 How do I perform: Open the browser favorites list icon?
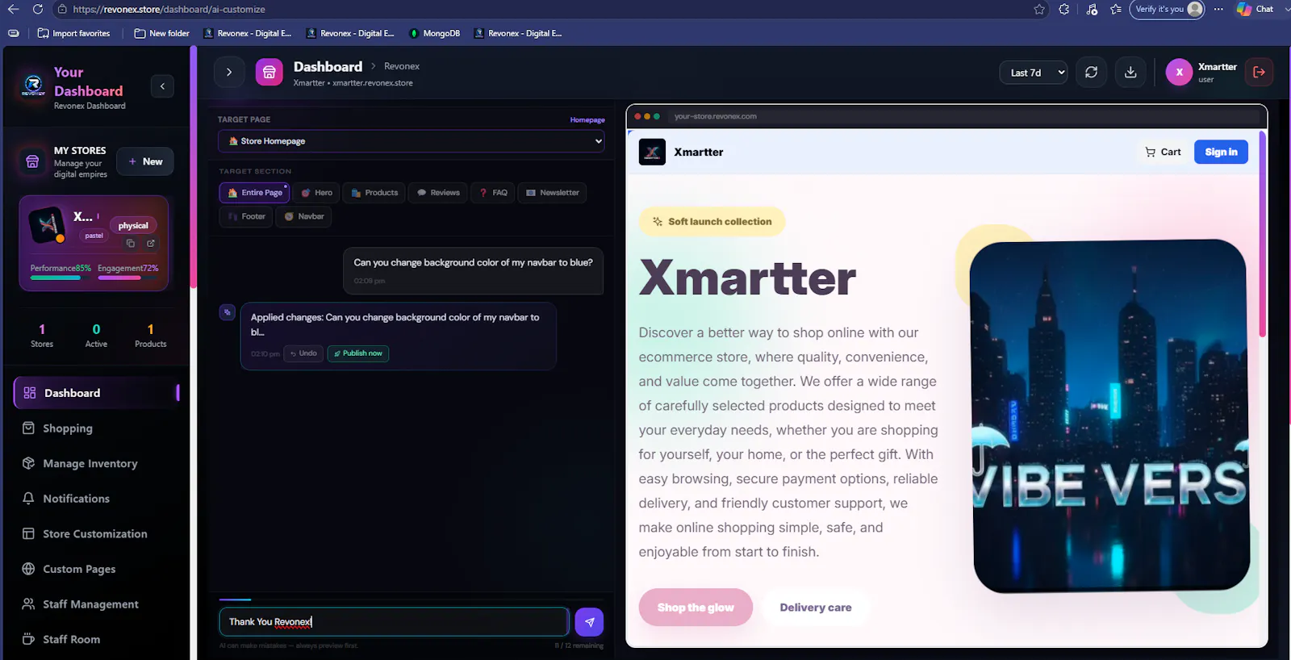1116,9
